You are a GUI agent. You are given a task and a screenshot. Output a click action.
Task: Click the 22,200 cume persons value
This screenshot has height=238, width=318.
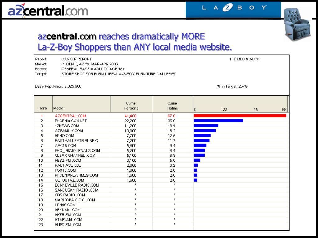point(130,121)
